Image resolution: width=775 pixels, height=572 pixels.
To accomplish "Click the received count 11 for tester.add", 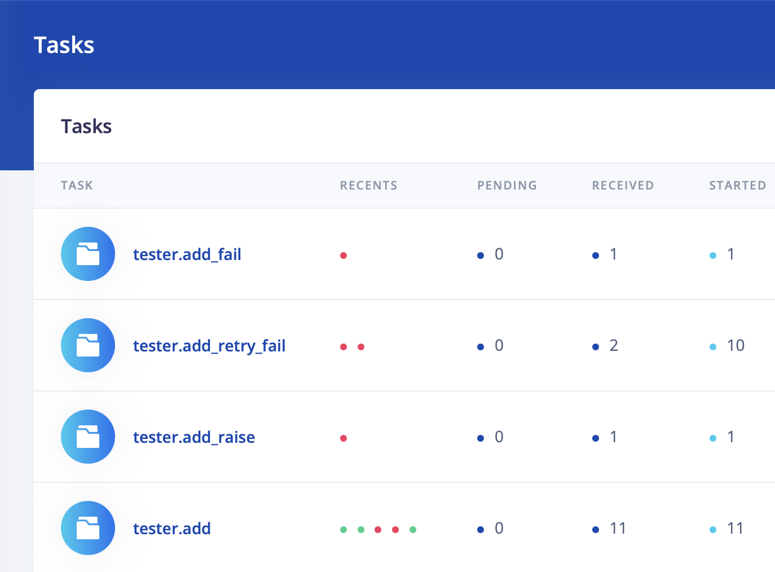I will pyautogui.click(x=618, y=529).
